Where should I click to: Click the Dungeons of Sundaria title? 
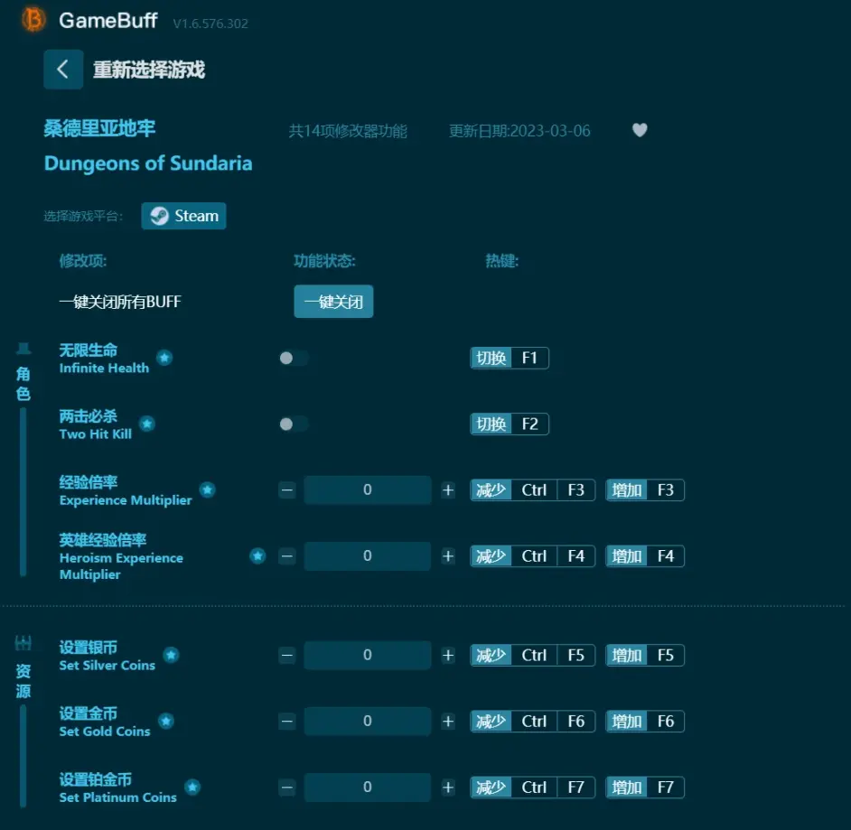(x=148, y=163)
